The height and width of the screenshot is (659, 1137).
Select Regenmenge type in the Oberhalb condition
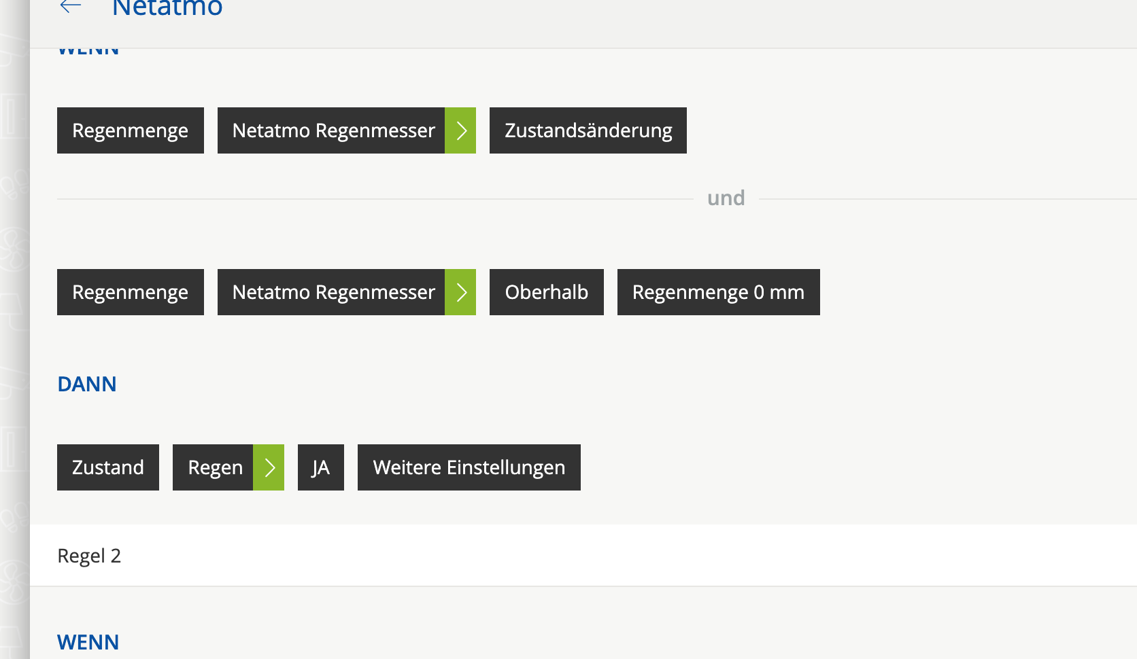[x=130, y=292]
